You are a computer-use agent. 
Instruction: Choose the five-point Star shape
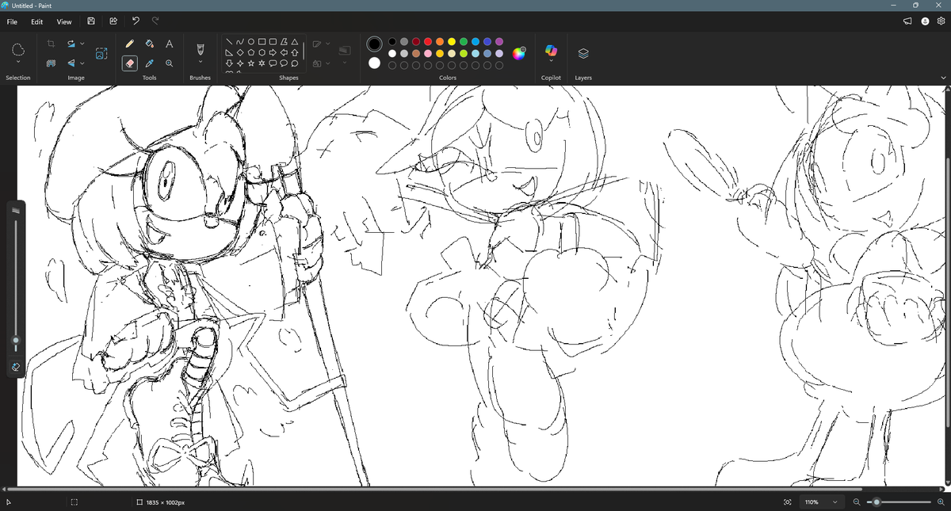[251, 63]
